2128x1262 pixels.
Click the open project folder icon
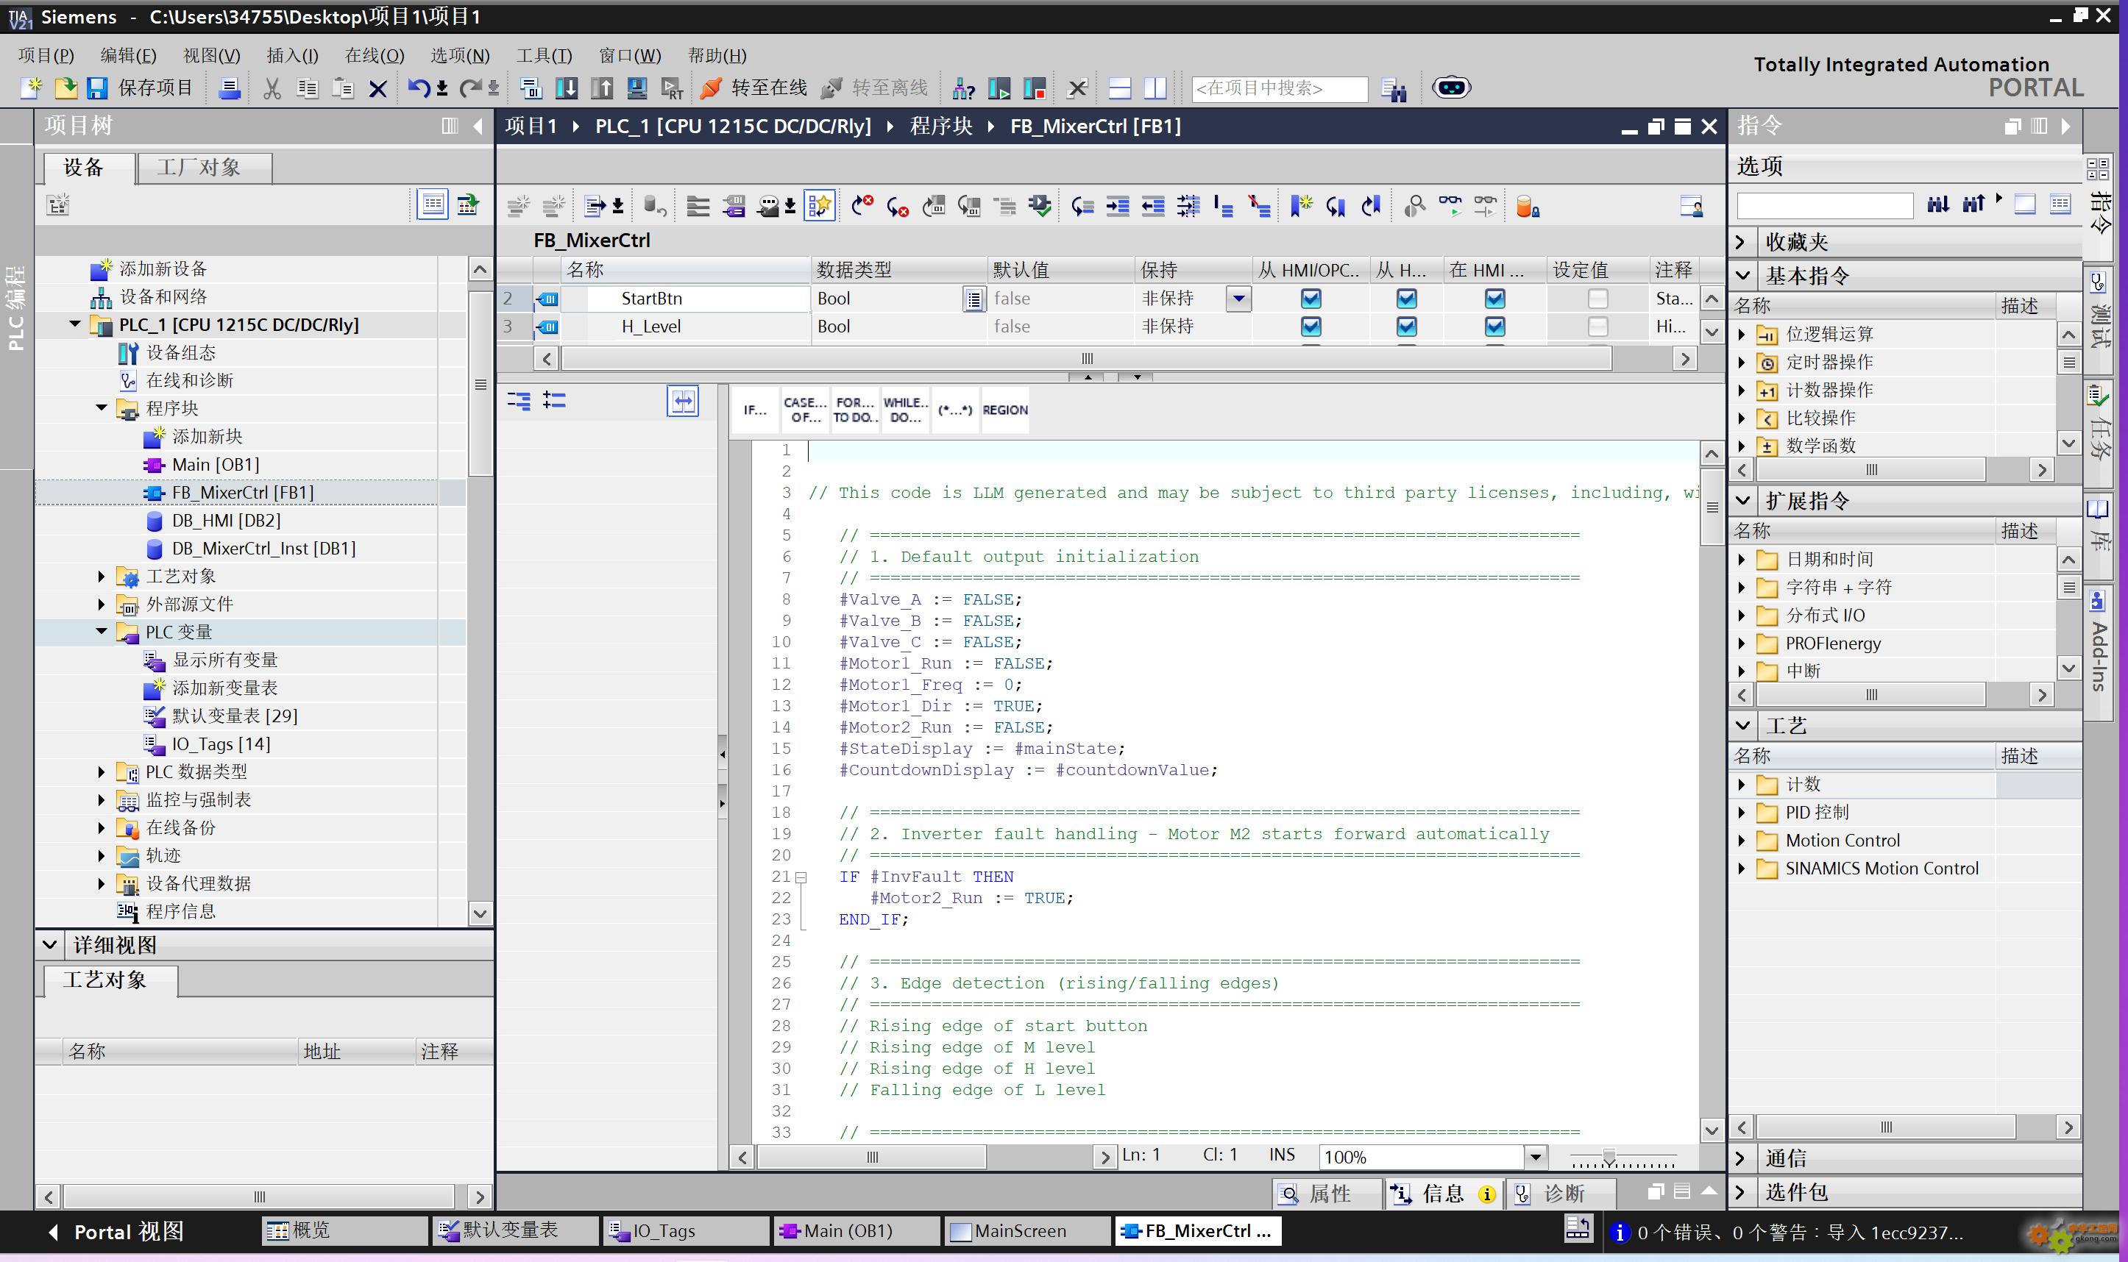point(65,88)
